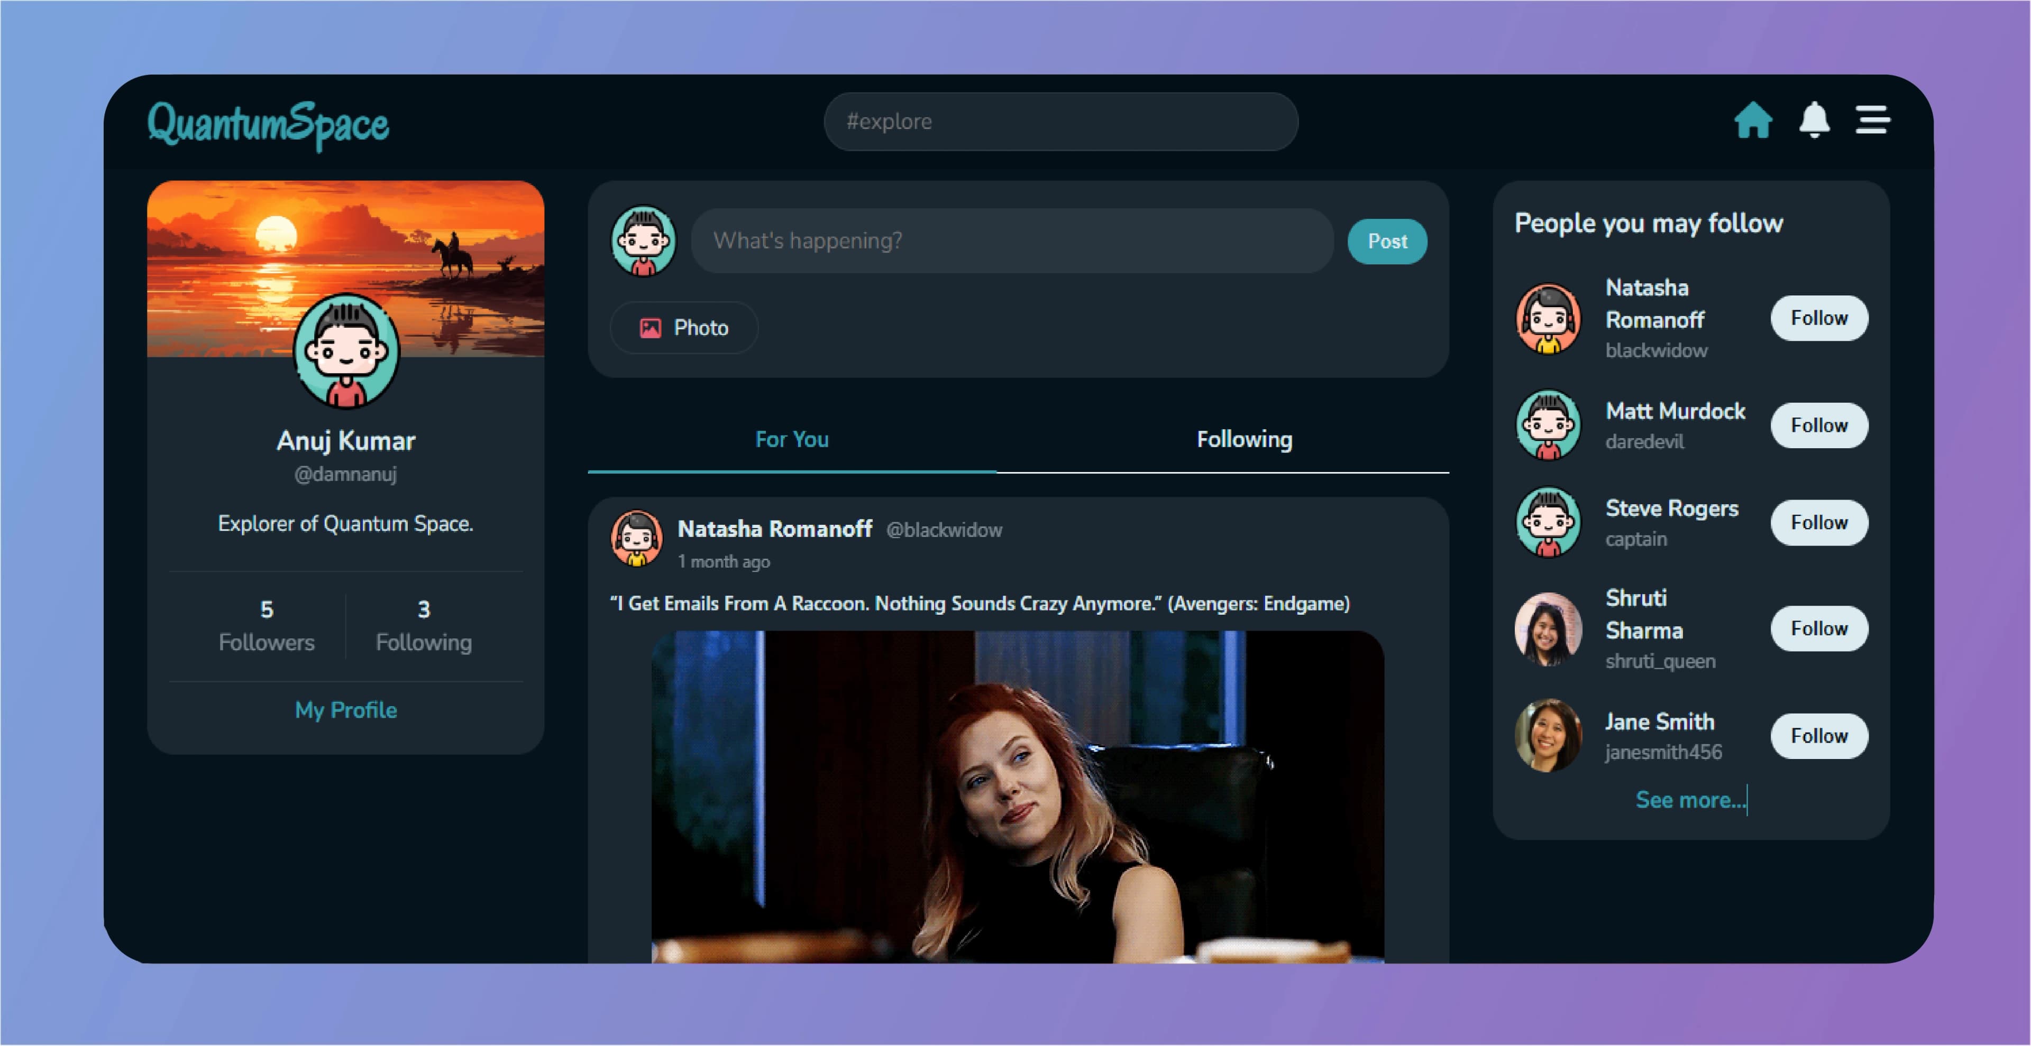View the 3 Following count

tap(424, 626)
